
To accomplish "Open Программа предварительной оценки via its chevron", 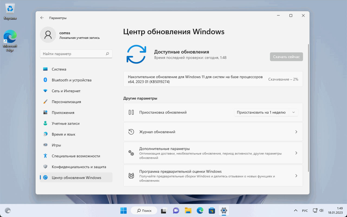I will (296, 176).
